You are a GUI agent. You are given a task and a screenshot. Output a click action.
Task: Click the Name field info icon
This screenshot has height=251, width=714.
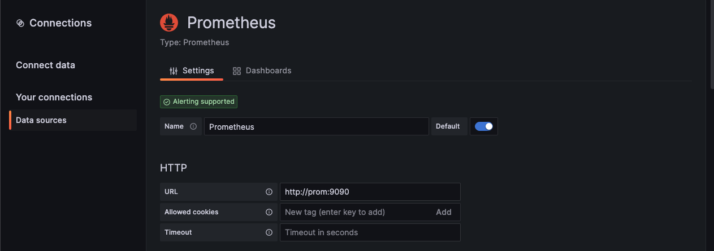pyautogui.click(x=193, y=126)
